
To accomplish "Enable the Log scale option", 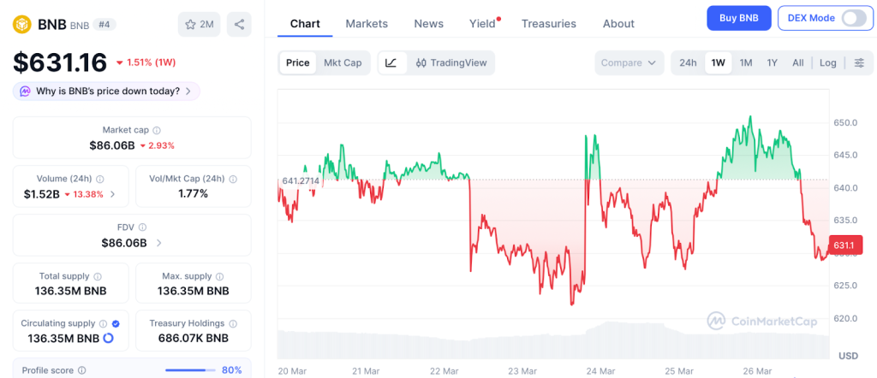I will [x=827, y=62].
